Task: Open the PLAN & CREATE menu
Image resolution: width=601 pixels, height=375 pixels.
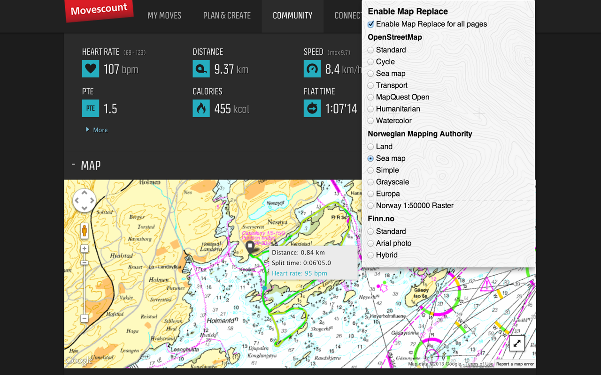Action: click(227, 15)
